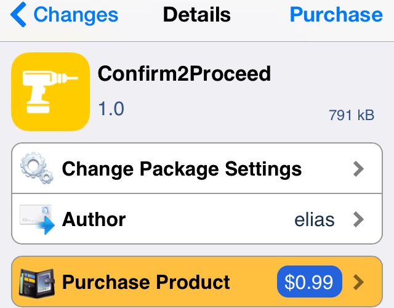Expand chevron on Change Package Settings
This screenshot has width=394, height=308.
[x=358, y=169]
